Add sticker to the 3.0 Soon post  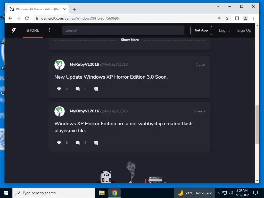[96, 89]
